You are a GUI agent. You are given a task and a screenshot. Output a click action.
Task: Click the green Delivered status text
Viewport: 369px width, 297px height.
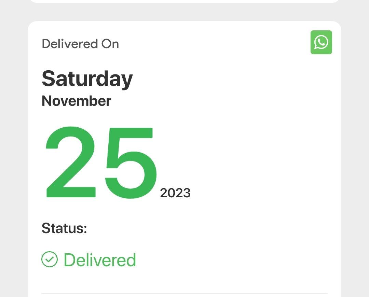tap(100, 260)
